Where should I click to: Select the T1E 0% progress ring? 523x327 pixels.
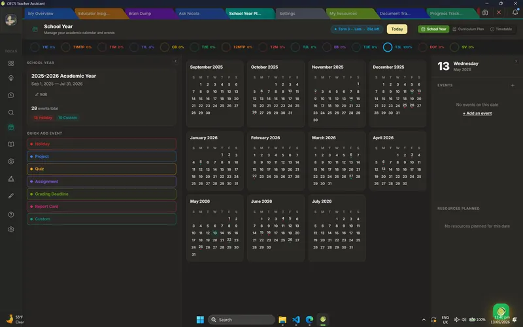pyautogui.click(x=35, y=47)
